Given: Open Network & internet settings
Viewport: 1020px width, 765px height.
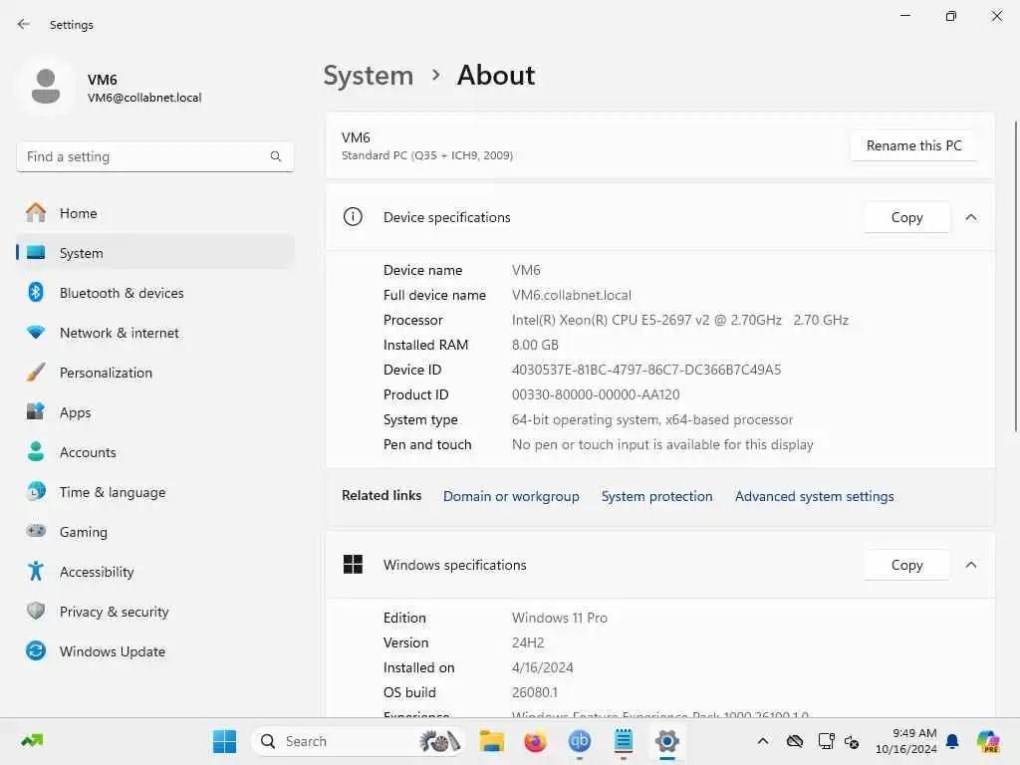Looking at the screenshot, I should [154, 333].
